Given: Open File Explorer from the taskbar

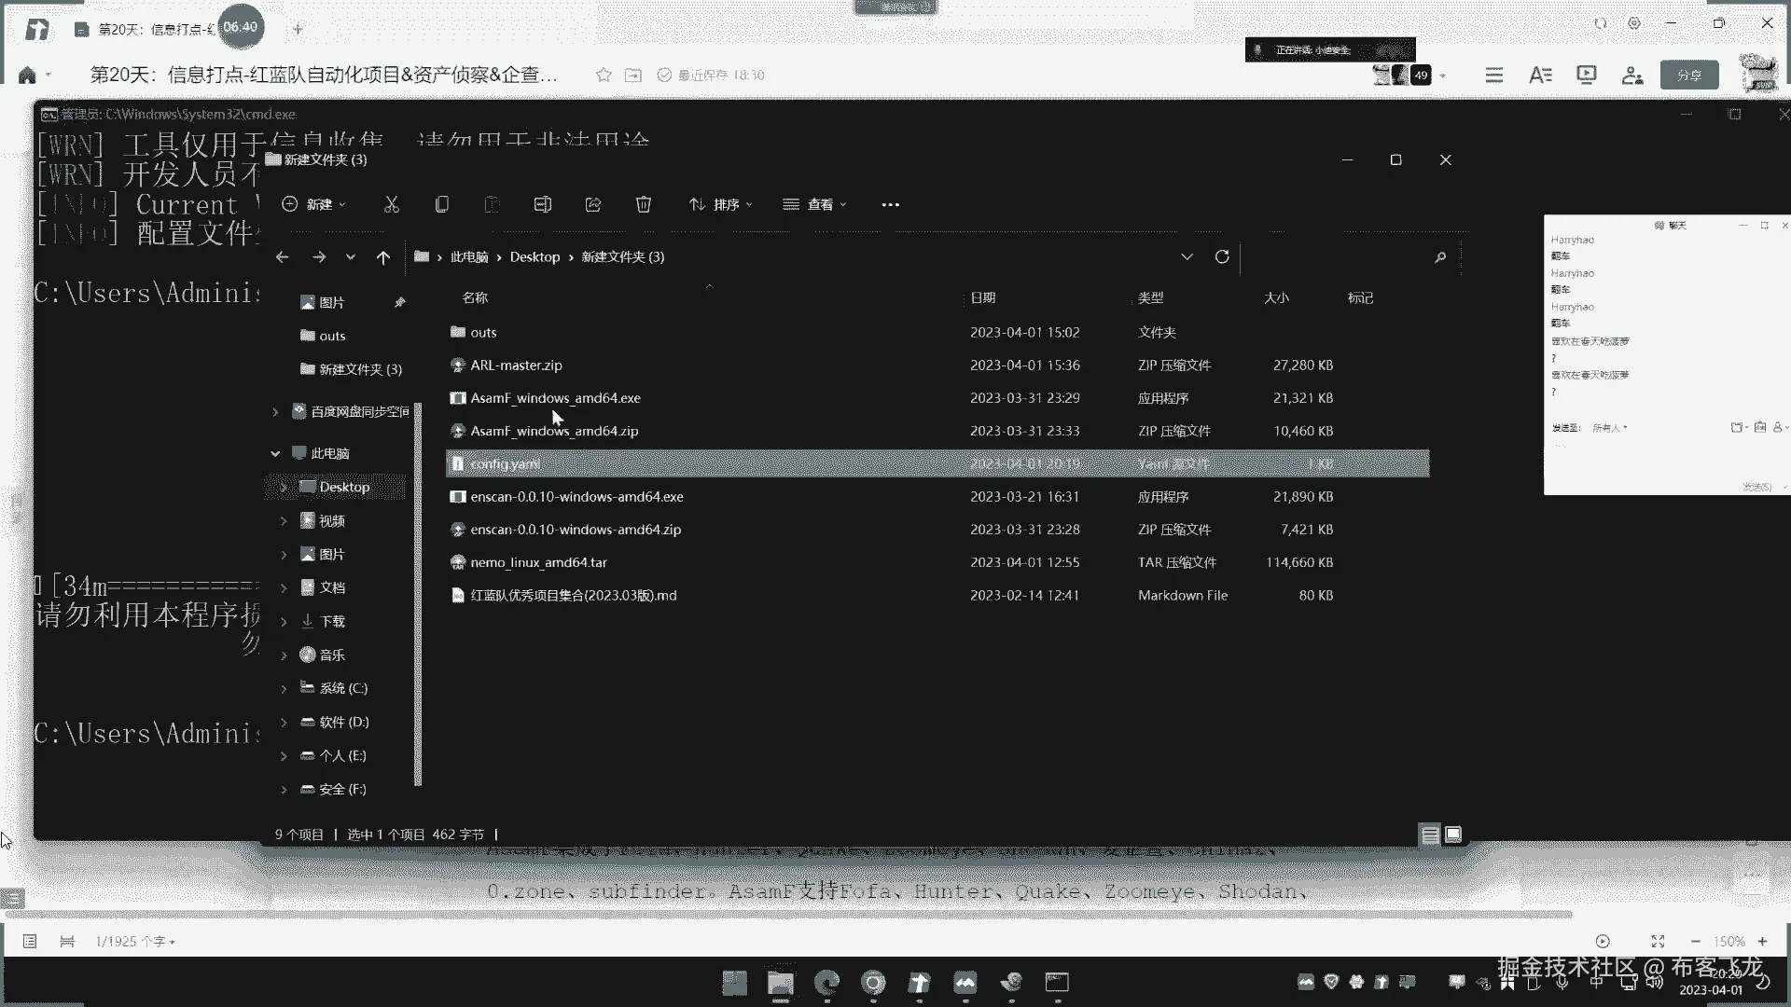Looking at the screenshot, I should 780,983.
